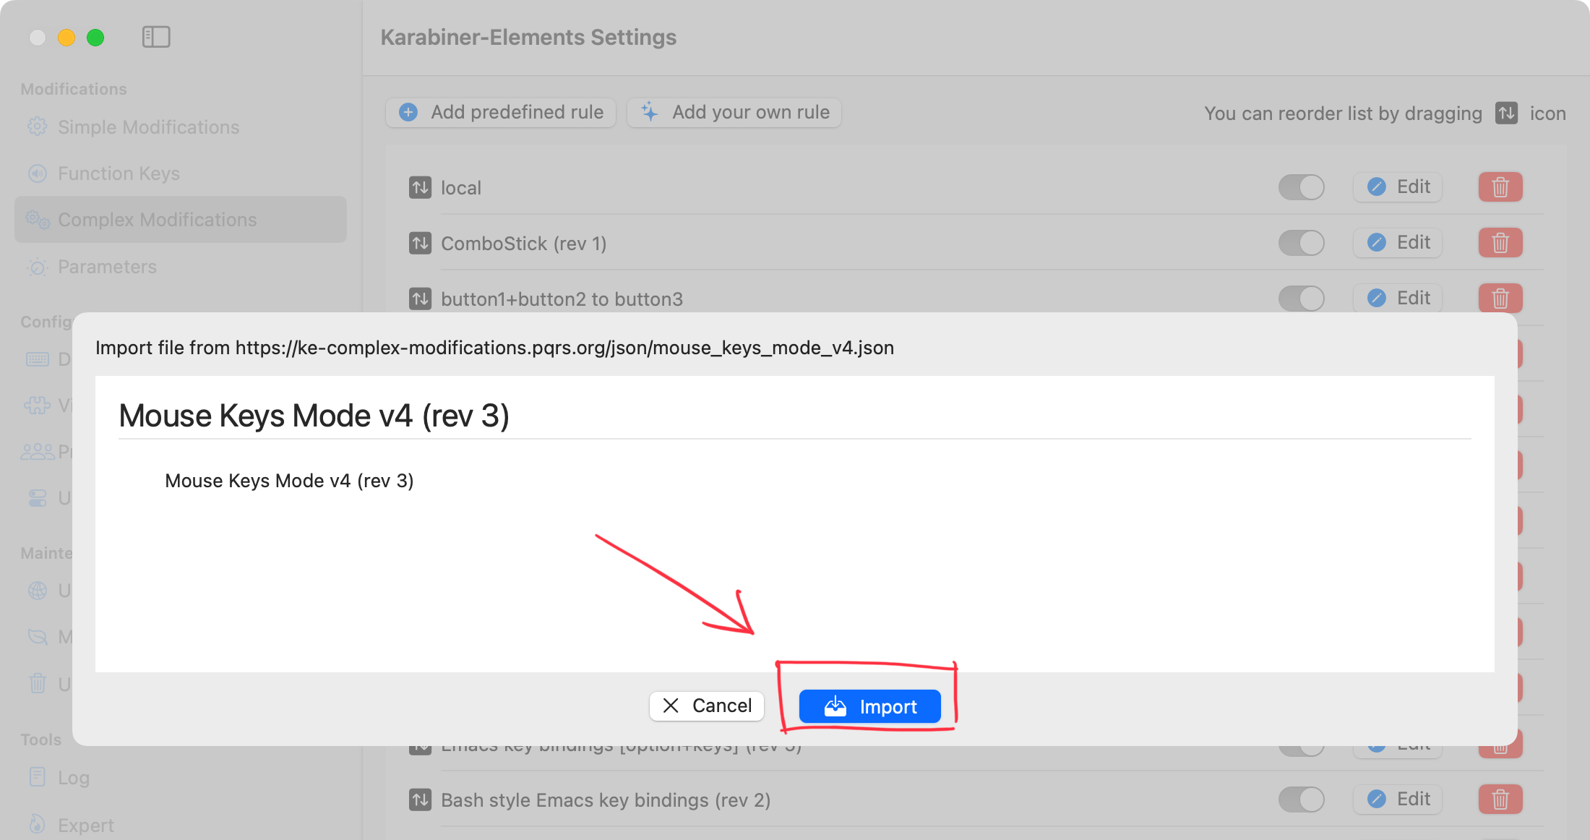Click reorder handle icon for ComboStick
The width and height of the screenshot is (1590, 840).
(x=420, y=243)
